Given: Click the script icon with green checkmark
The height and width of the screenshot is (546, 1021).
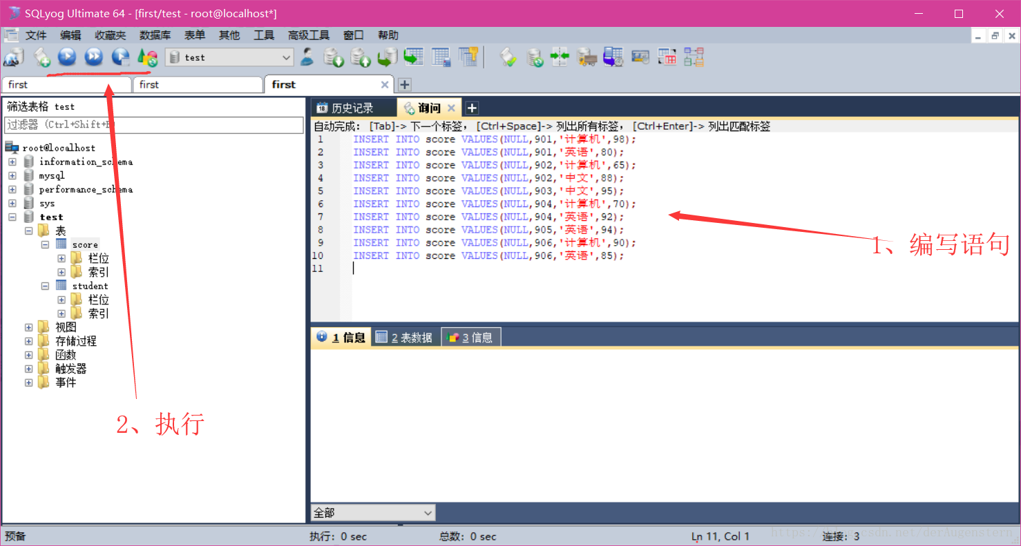Looking at the screenshot, I should tap(508, 57).
